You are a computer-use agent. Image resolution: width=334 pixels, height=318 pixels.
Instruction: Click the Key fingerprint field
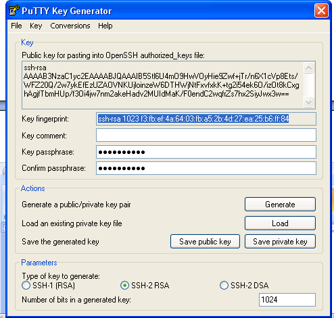206,119
